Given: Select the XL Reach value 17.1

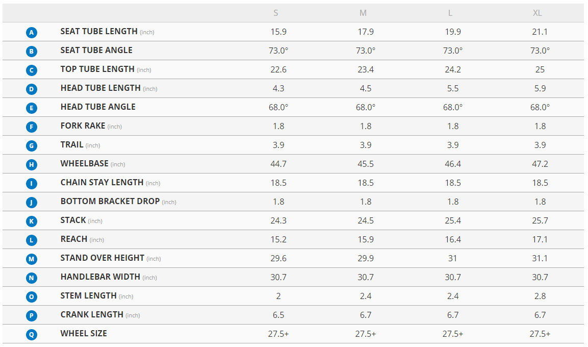Looking at the screenshot, I should click(540, 239).
